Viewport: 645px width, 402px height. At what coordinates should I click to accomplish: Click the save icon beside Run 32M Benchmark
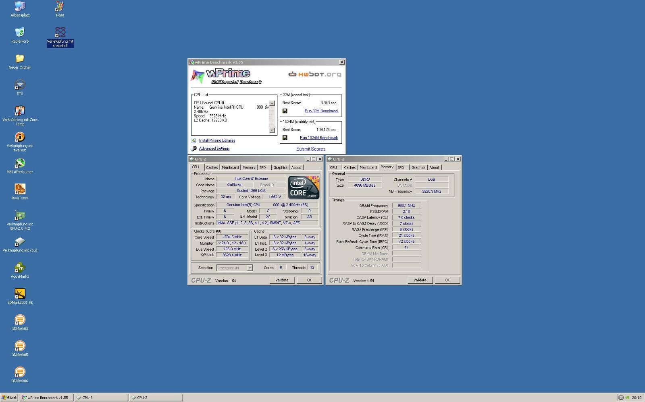285,111
